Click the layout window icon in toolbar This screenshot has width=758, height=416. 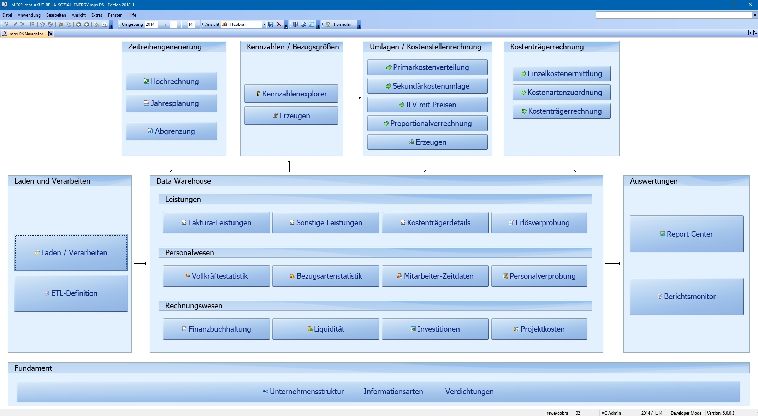click(312, 24)
